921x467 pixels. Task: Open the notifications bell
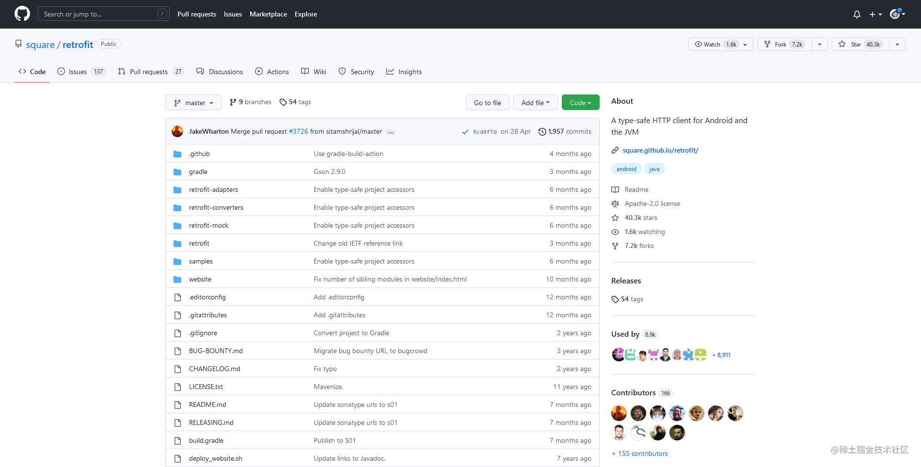(x=857, y=15)
